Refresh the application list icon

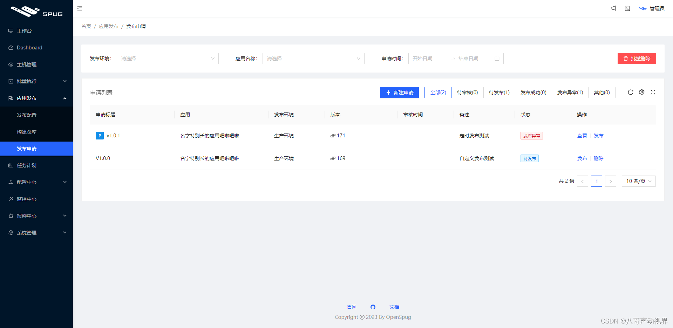[631, 92]
